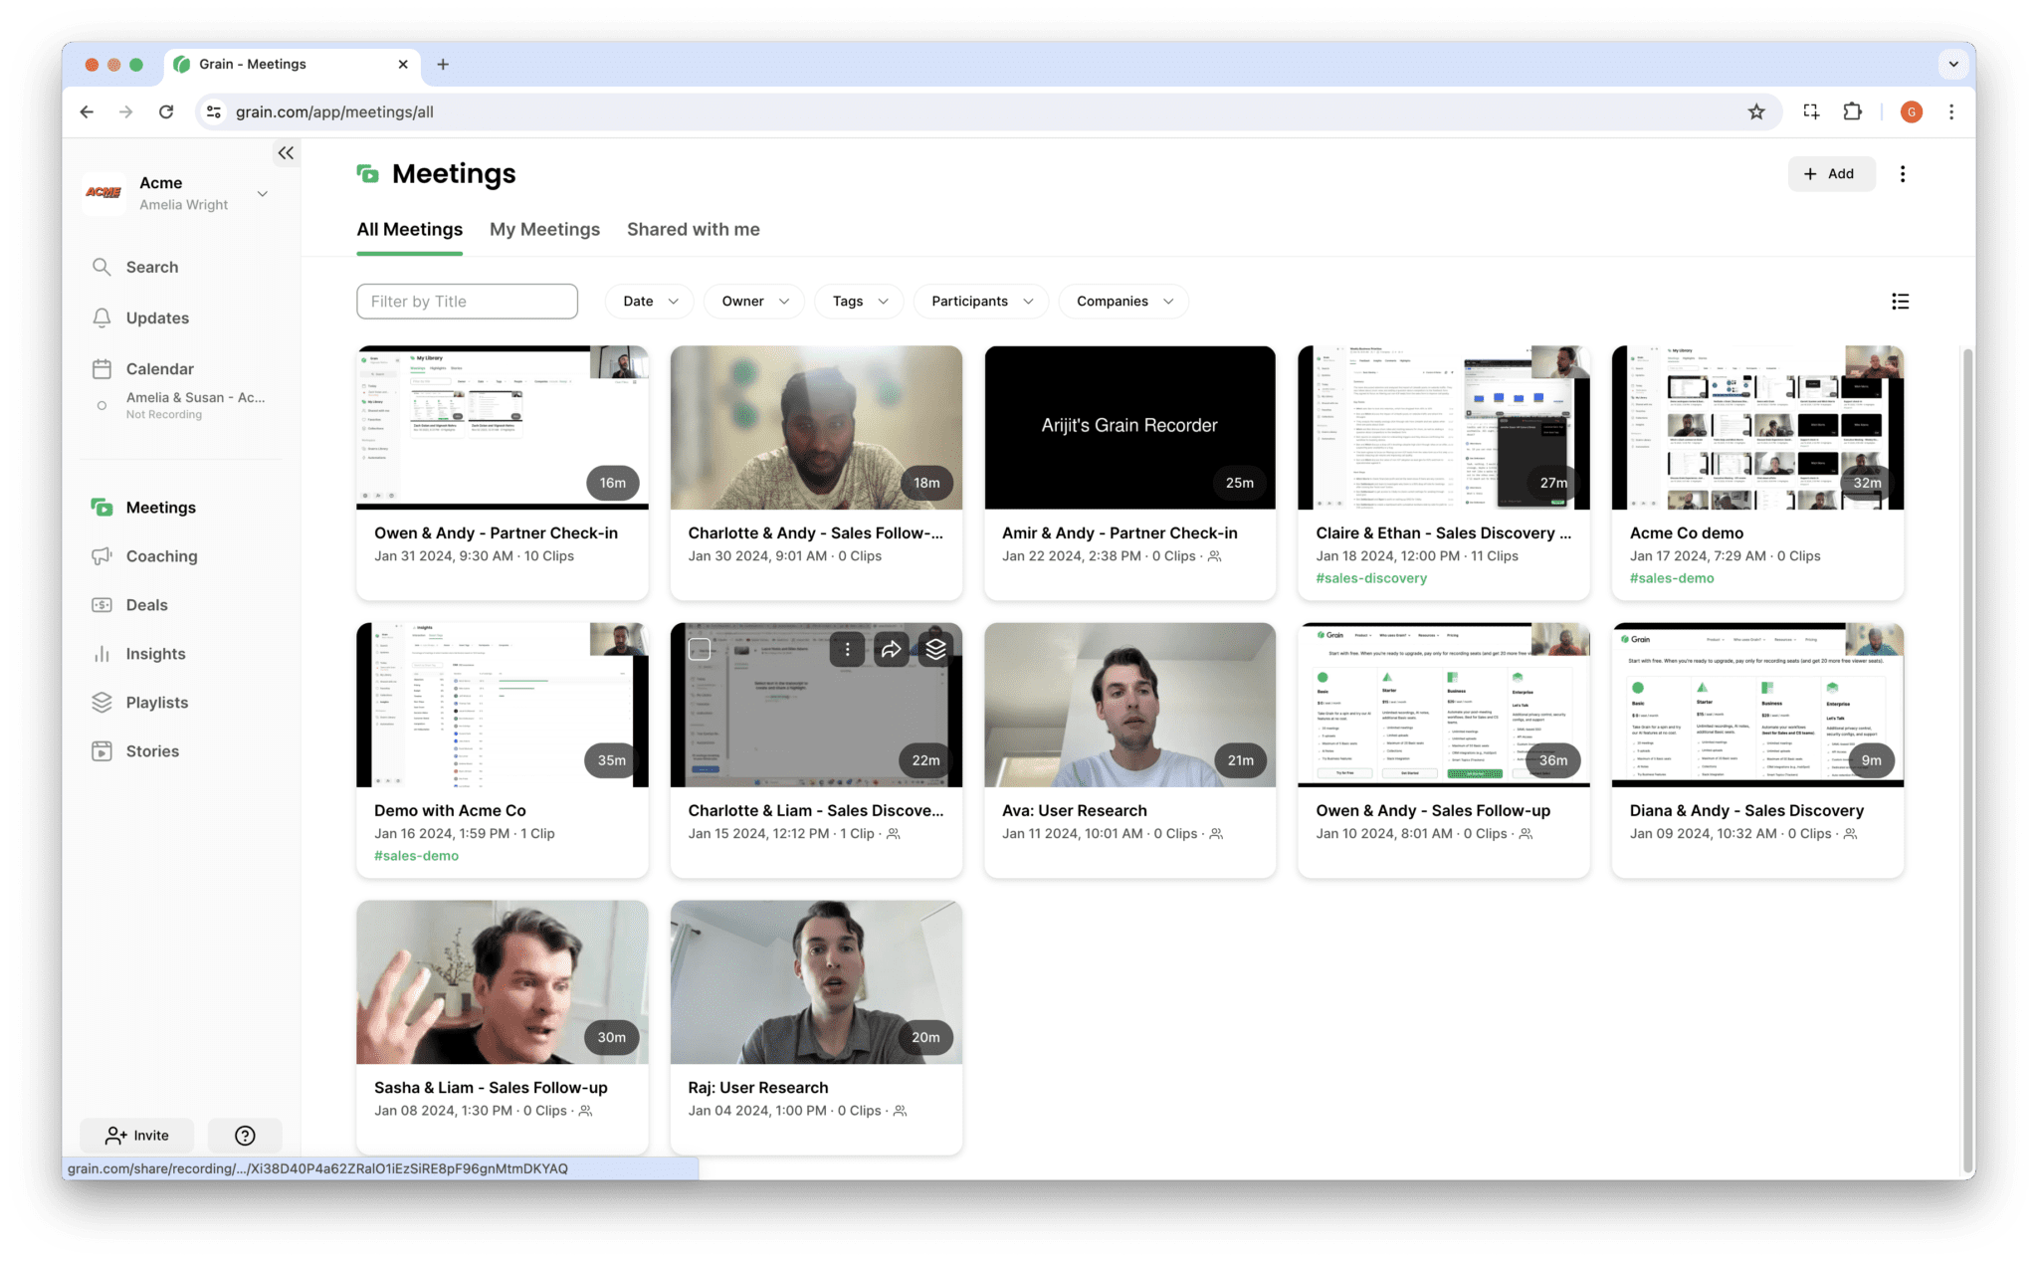The height and width of the screenshot is (1262, 2038).
Task: Switch to the My Meetings tab
Action: coord(544,230)
